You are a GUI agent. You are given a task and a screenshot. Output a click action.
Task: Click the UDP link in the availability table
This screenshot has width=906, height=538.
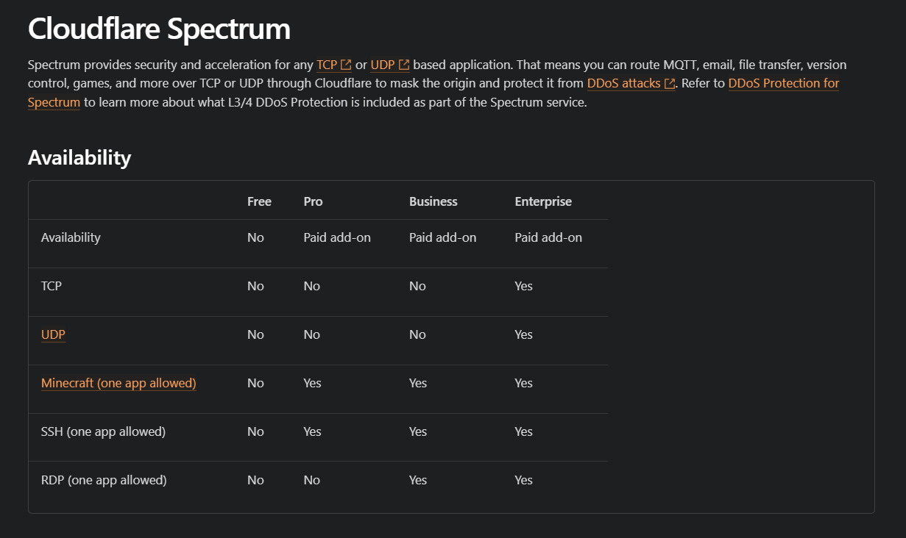coord(53,334)
